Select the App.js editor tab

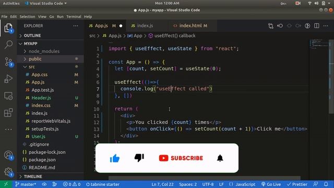click(x=105, y=26)
